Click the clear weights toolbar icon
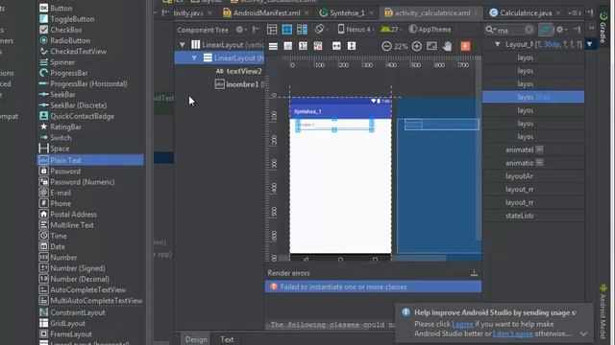The image size is (615, 345). (x=318, y=46)
